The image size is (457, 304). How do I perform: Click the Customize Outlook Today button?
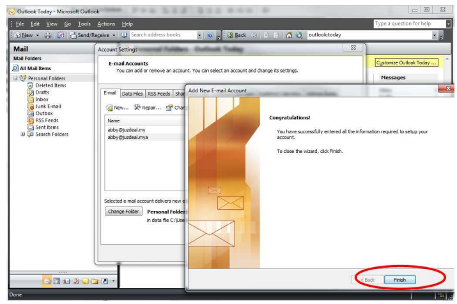[407, 63]
